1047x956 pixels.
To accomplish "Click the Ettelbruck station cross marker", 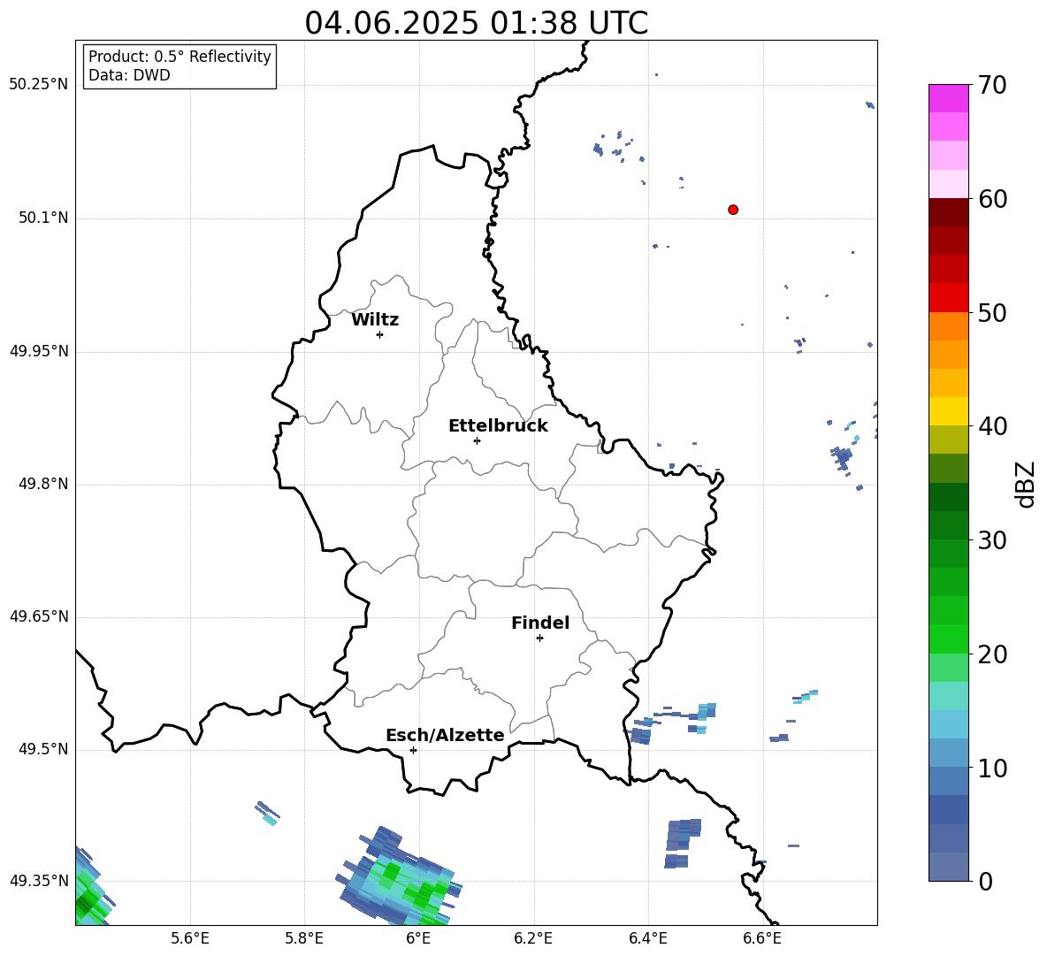I will [x=477, y=440].
